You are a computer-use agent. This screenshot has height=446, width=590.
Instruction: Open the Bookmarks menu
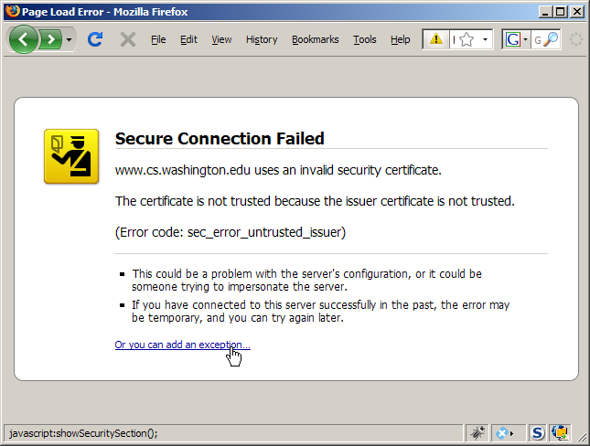click(315, 39)
